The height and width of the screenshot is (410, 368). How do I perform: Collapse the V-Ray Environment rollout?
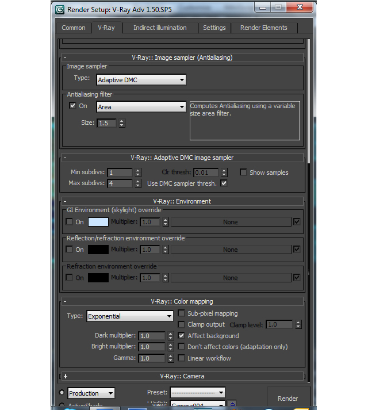click(182, 201)
